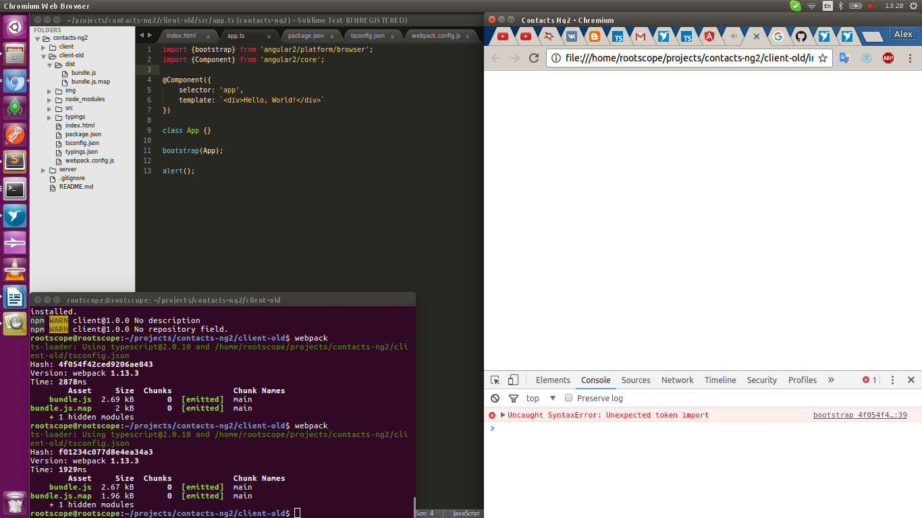The height and width of the screenshot is (518, 922).
Task: Open the VLC media player launcher icon
Action: [x=15, y=270]
